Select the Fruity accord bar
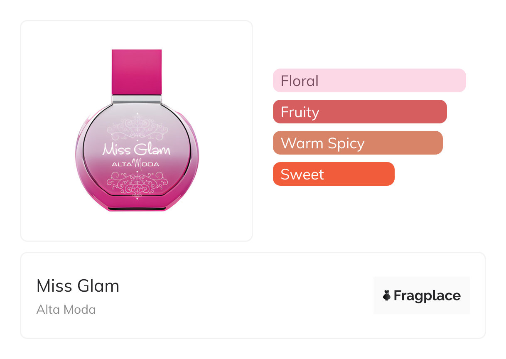This screenshot has height=359, width=506. 359,112
